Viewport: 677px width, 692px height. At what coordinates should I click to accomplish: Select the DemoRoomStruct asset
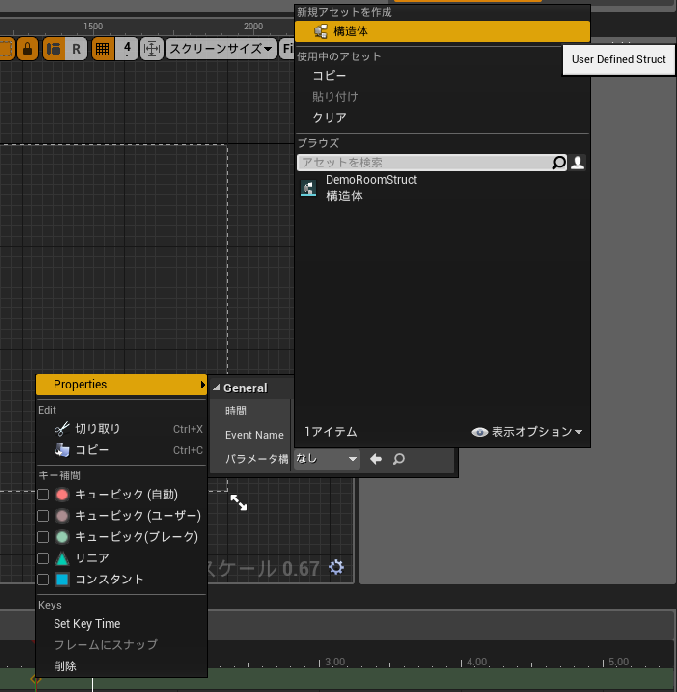coord(442,188)
